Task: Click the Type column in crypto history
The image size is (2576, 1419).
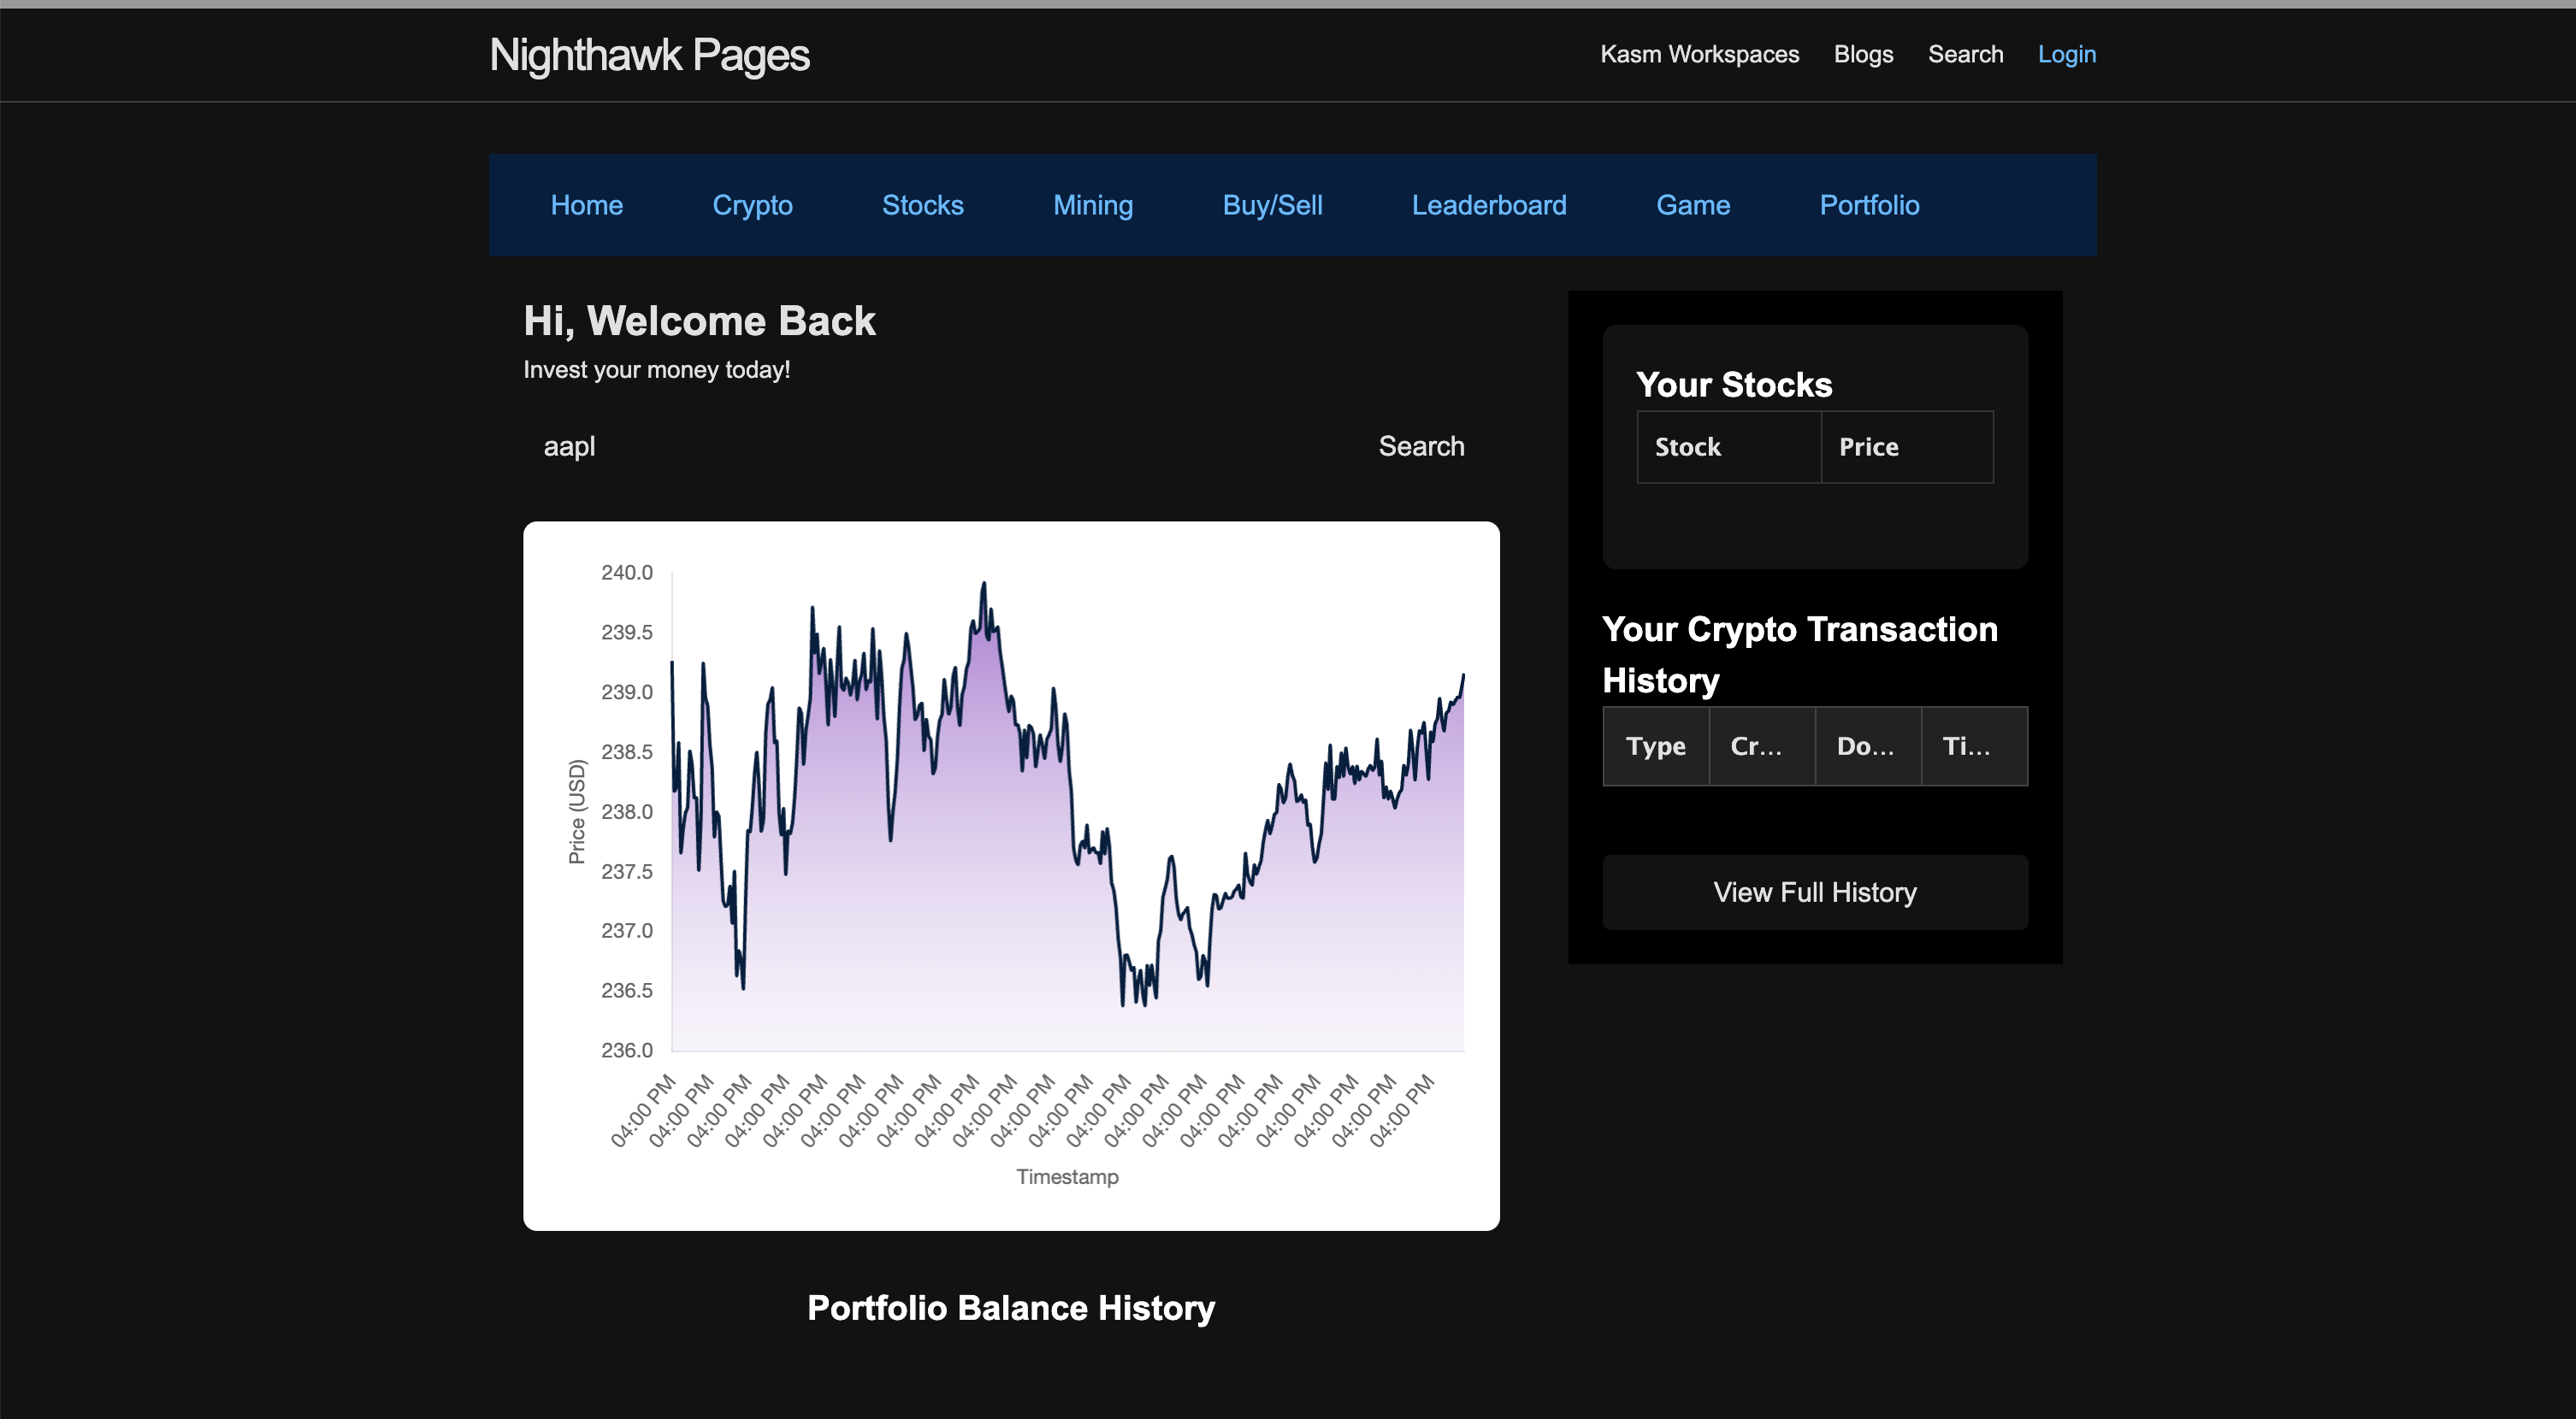Action: pos(1655,746)
